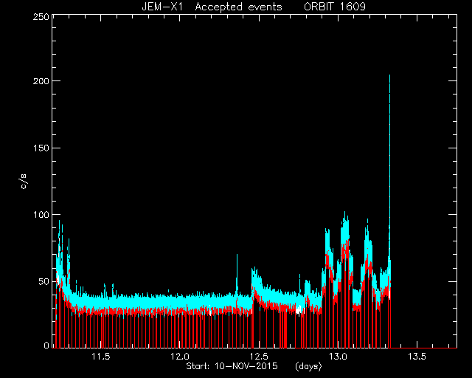Click the 150 tick label on the y-axis

41,148
